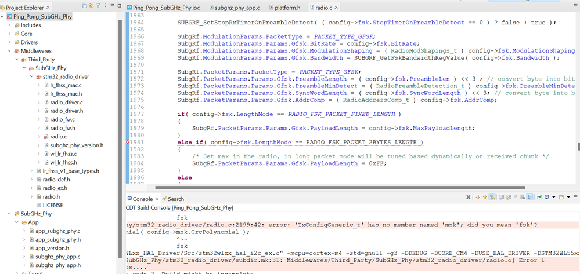Click Display Selected Console monitor icon
Viewport: 580px width, 274px height.
click(547, 197)
